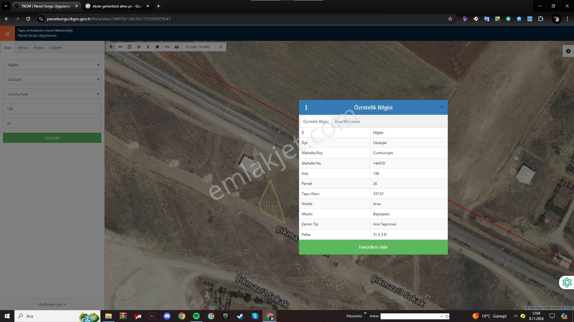Open the Bina/BB Listesi tab
The image size is (574, 322).
tap(347, 121)
